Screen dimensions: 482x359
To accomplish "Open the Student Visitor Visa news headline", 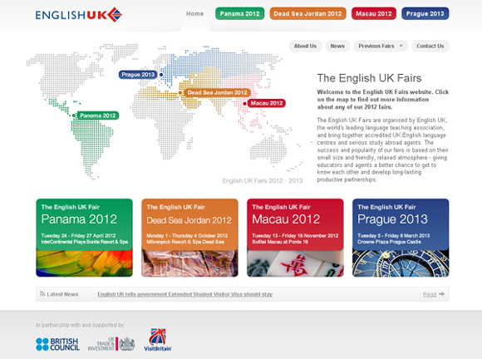I will (x=185, y=294).
